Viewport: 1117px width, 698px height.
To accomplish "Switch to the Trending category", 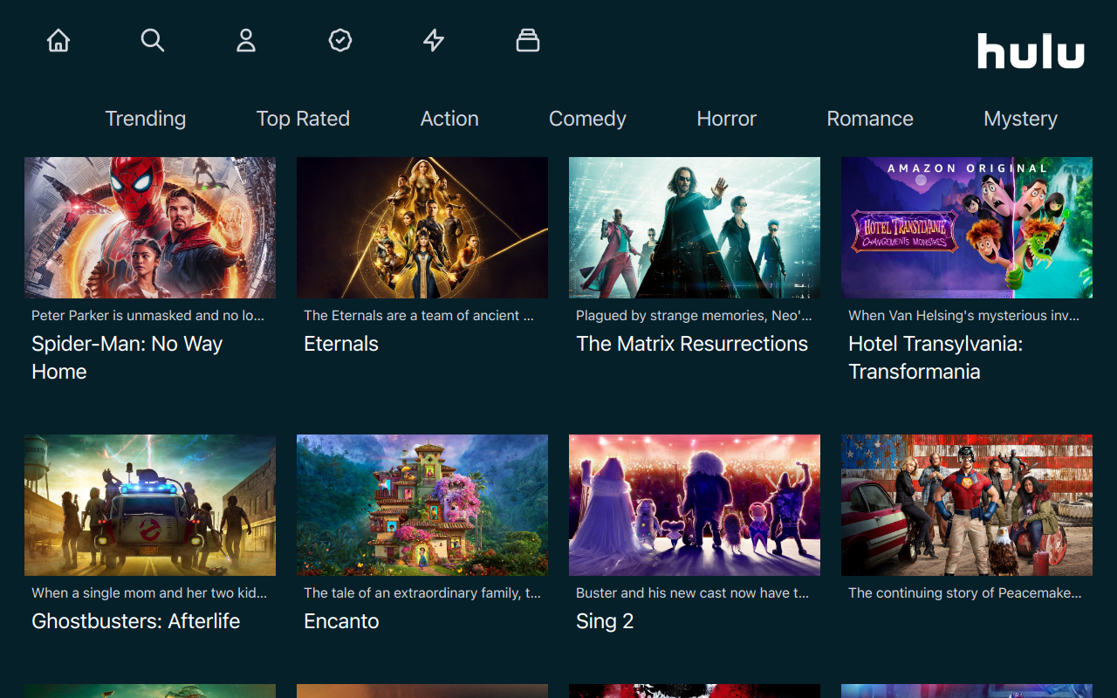I will pyautogui.click(x=146, y=119).
